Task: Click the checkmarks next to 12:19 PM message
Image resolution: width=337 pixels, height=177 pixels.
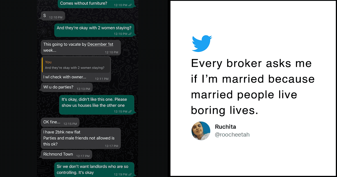Action: click(130, 174)
